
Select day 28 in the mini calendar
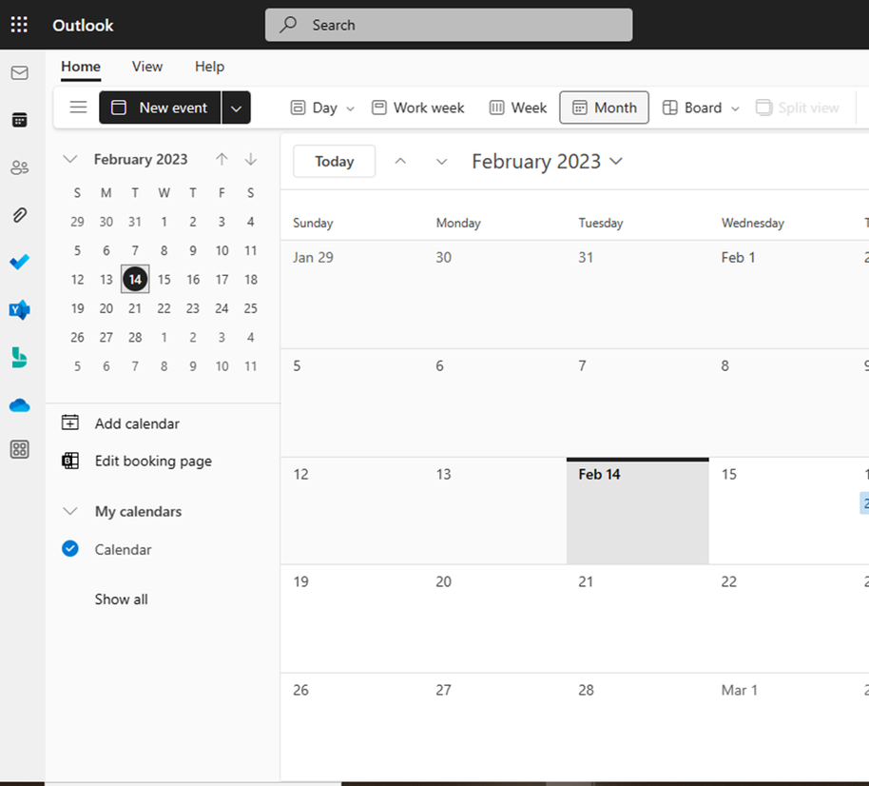[x=135, y=337]
